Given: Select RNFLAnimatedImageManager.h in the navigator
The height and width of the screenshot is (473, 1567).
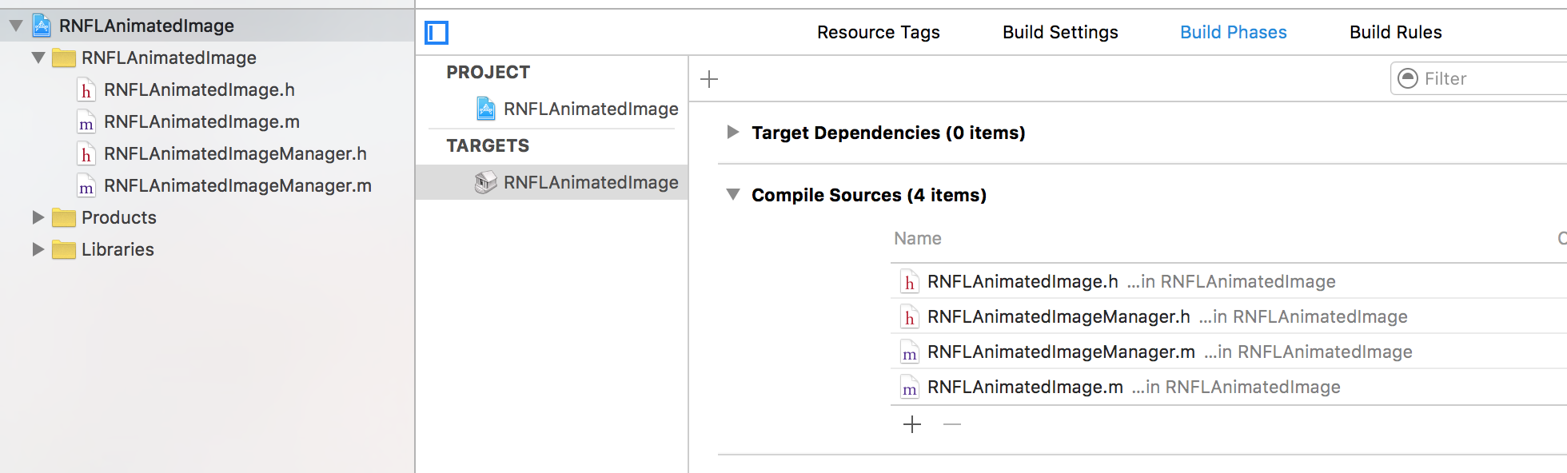Looking at the screenshot, I should tap(235, 153).
